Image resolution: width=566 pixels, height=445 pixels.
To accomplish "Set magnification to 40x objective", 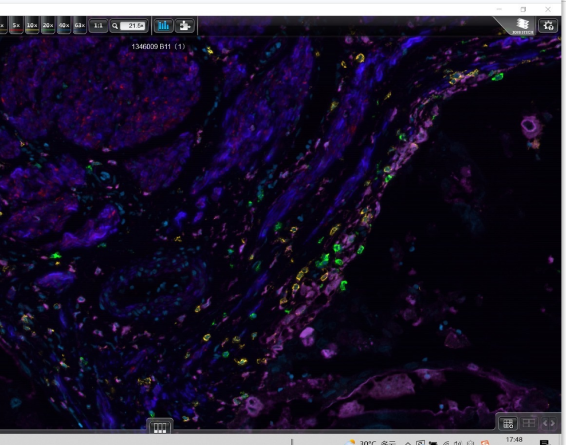I will [x=64, y=26].
